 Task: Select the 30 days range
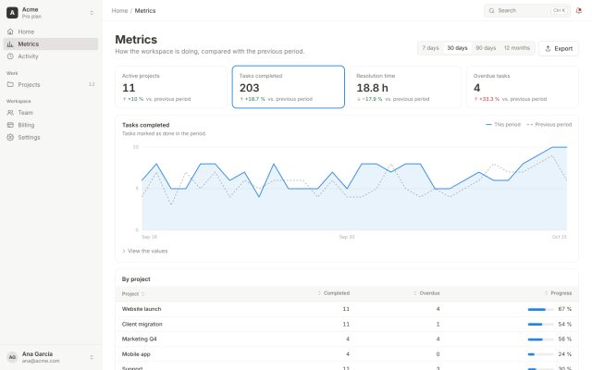point(457,48)
